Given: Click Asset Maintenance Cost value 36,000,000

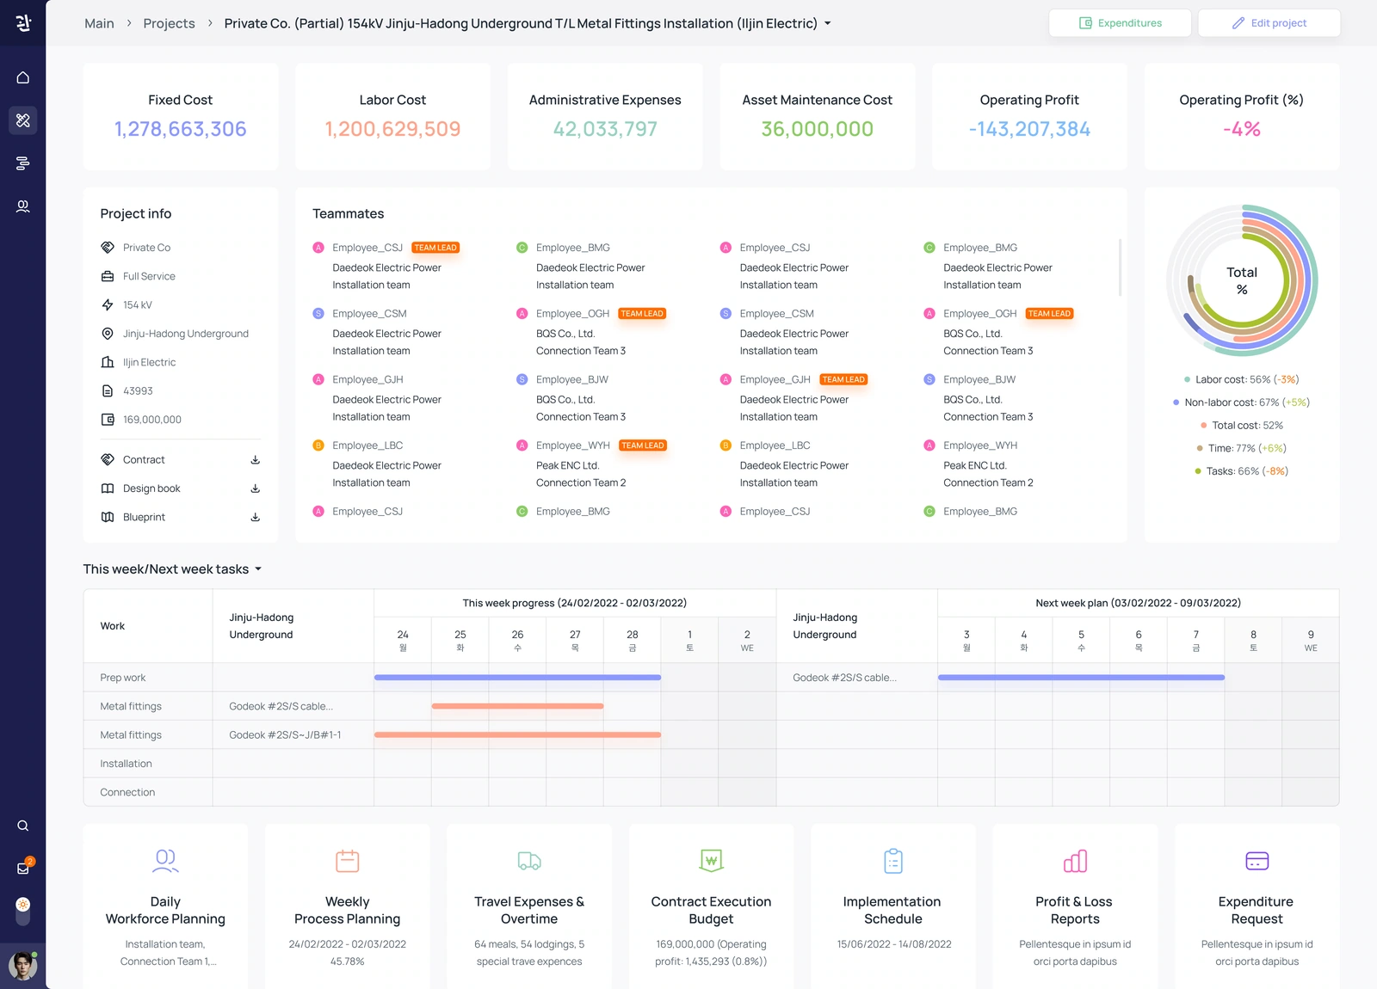Looking at the screenshot, I should click(817, 129).
